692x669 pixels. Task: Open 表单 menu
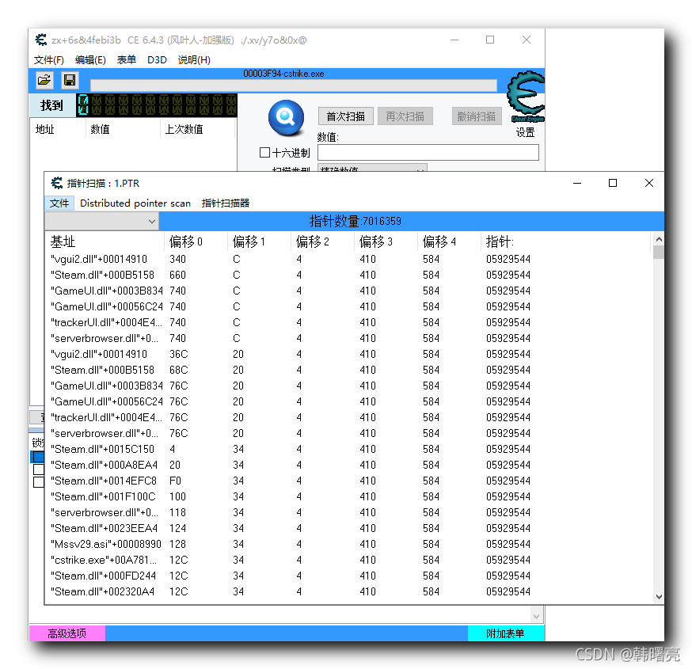point(126,60)
